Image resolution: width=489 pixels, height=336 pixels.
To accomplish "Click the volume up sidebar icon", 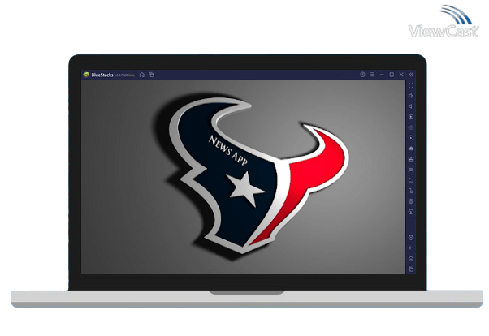I will point(411,96).
